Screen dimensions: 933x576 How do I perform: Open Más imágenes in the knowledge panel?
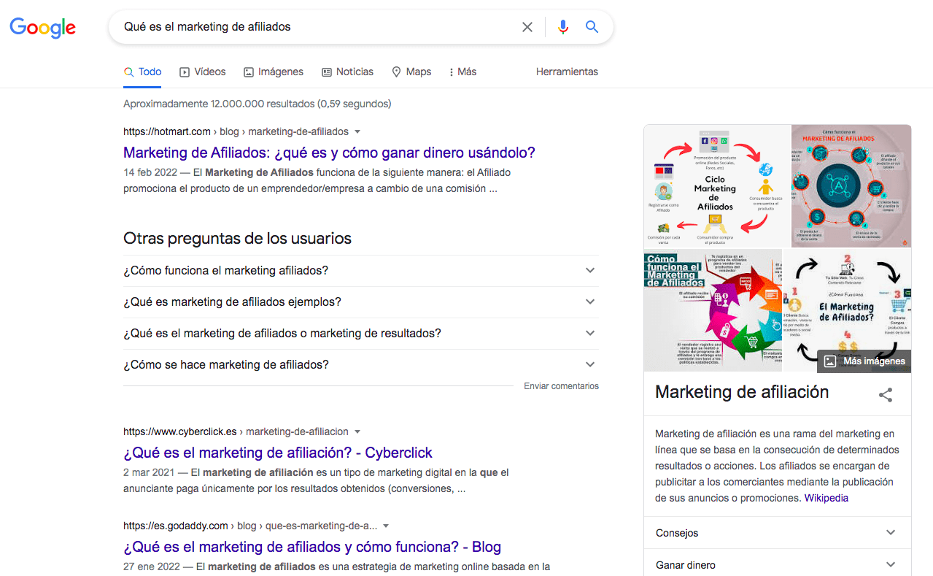[x=864, y=361]
